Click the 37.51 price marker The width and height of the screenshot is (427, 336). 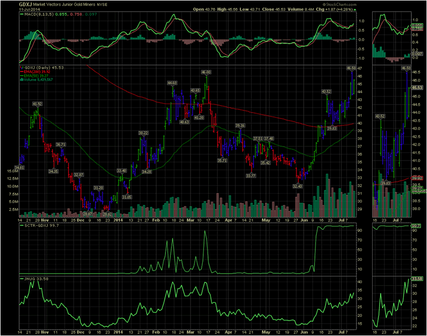click(258, 139)
